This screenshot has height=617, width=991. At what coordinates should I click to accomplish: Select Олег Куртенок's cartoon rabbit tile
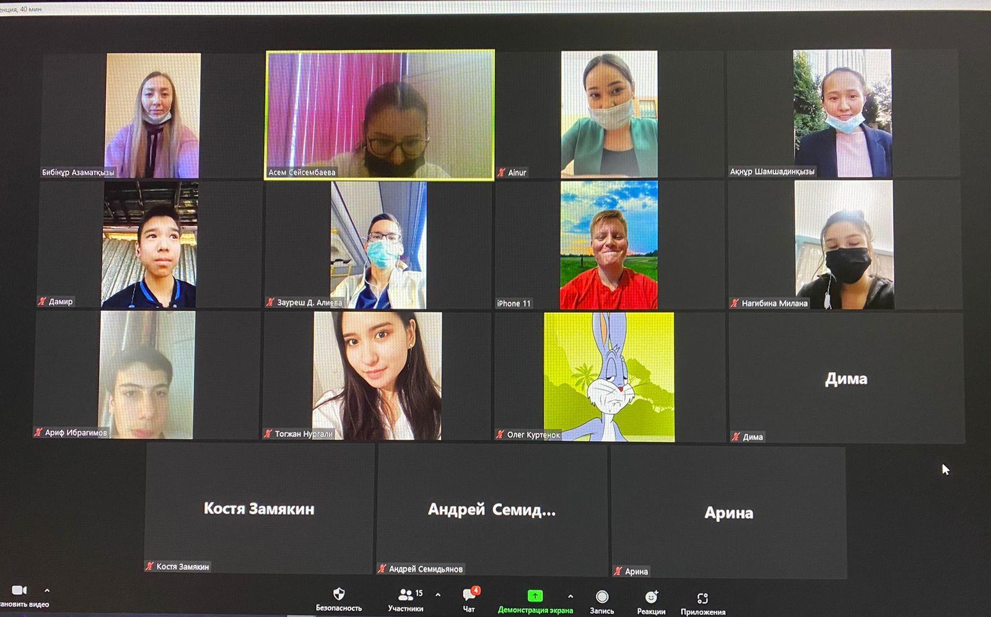pos(609,377)
